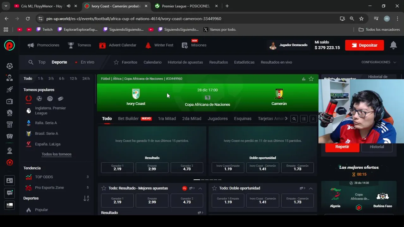
Task: Click first carousel indicator dash under cards
Action: [x=197, y=179]
